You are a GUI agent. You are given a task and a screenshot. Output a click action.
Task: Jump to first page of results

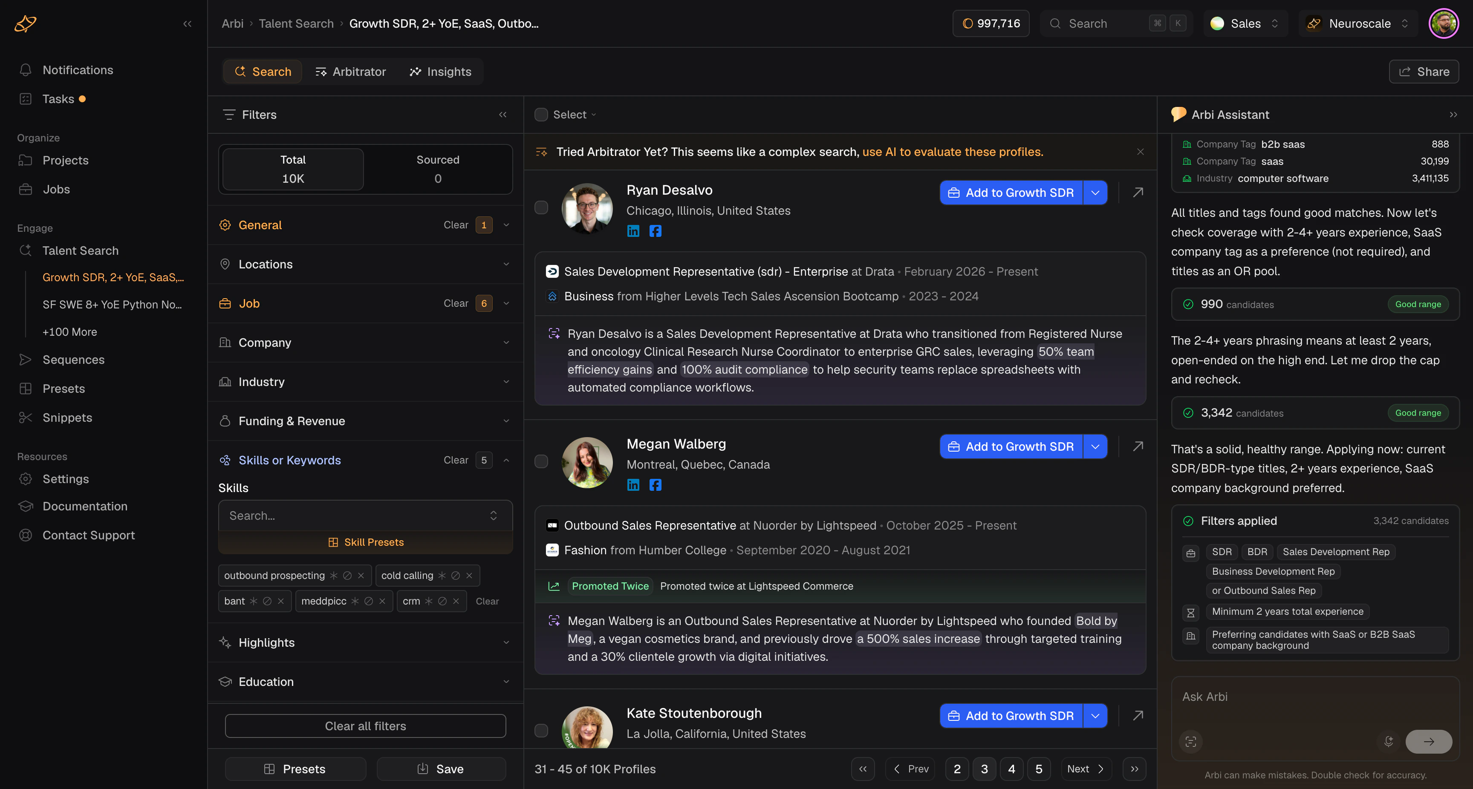(863, 769)
